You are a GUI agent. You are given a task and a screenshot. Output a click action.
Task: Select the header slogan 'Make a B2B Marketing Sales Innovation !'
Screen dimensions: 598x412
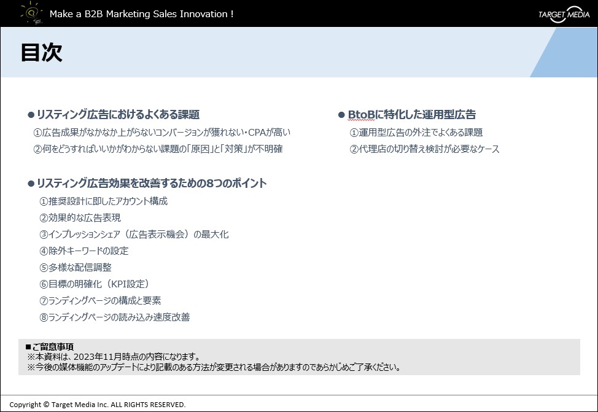pyautogui.click(x=141, y=14)
